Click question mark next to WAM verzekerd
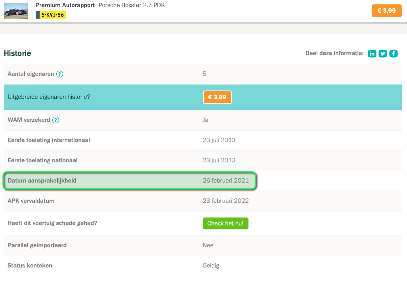This screenshot has width=407, height=281. [x=56, y=120]
